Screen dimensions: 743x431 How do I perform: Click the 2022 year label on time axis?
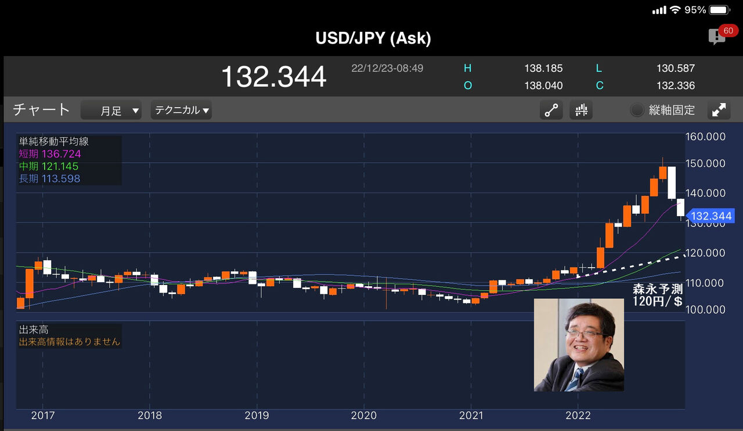(x=578, y=415)
